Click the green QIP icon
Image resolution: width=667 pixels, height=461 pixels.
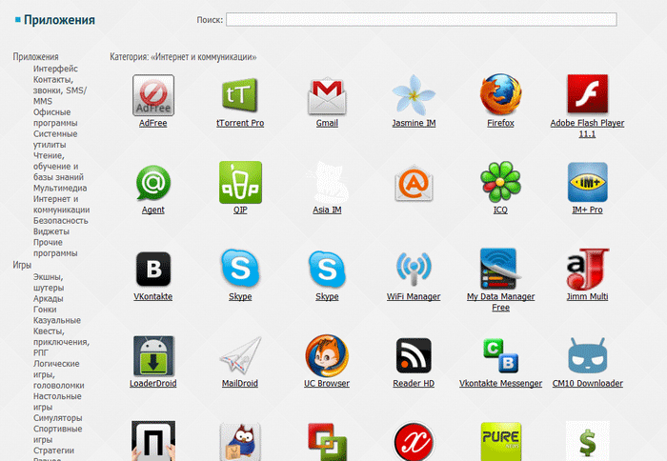pos(240,183)
